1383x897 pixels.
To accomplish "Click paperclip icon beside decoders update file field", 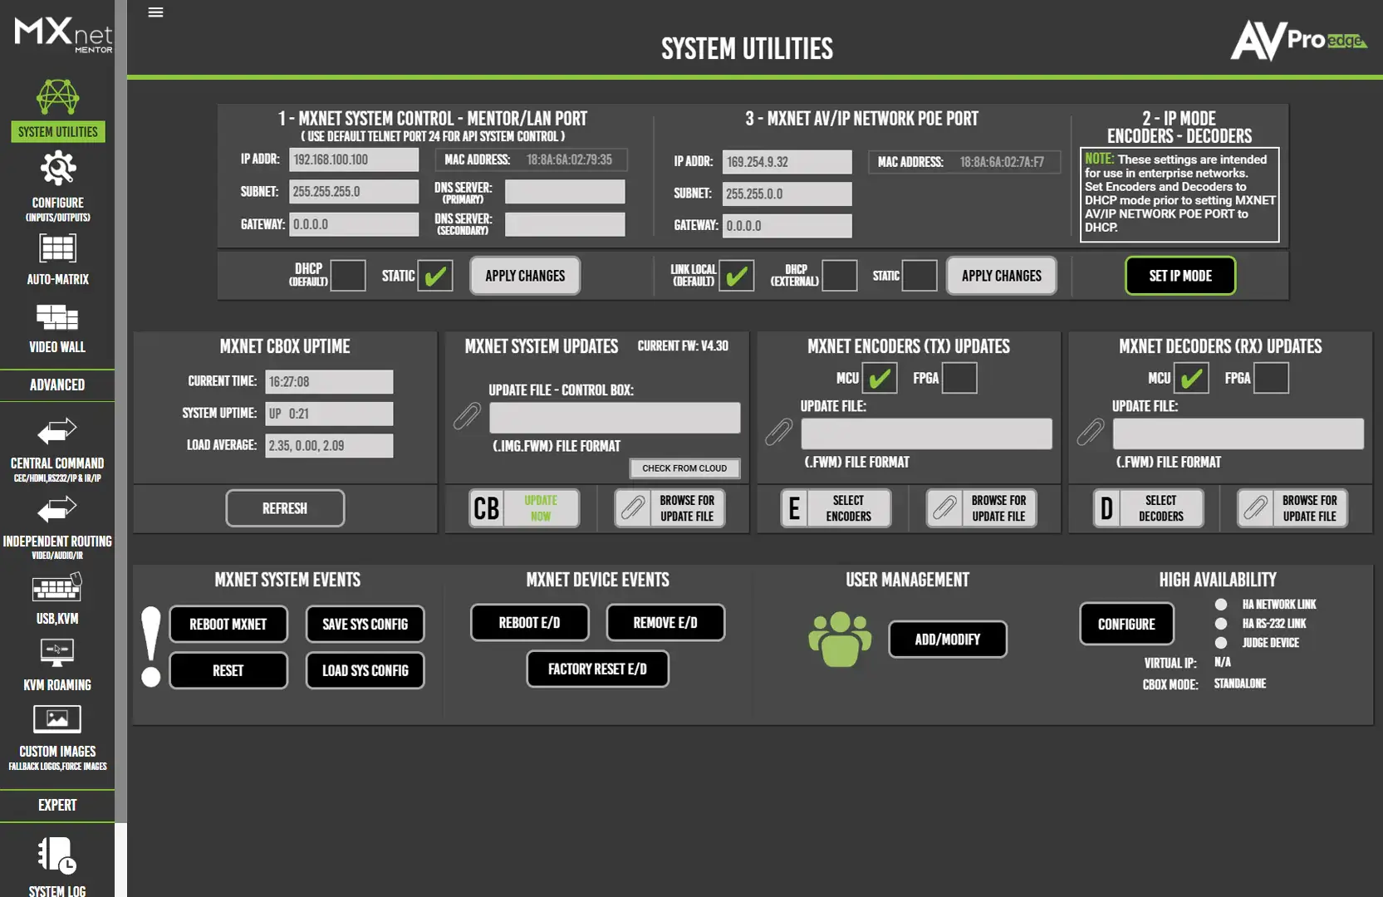I will (1090, 432).
